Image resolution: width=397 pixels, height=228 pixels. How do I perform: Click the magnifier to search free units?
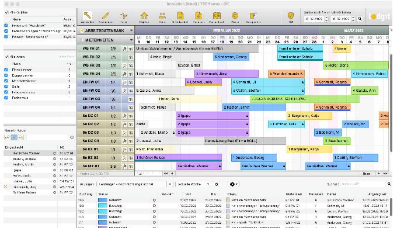point(360,19)
